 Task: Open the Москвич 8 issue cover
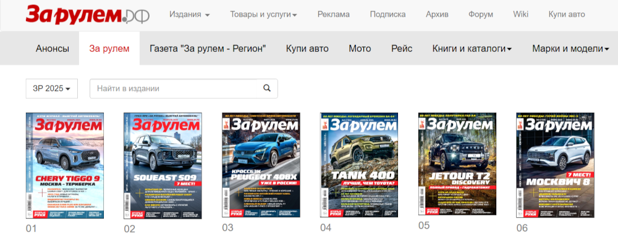[x=556, y=165]
